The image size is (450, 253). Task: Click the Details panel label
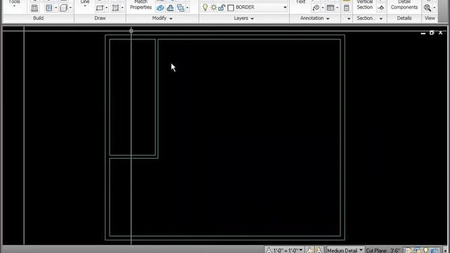point(404,18)
